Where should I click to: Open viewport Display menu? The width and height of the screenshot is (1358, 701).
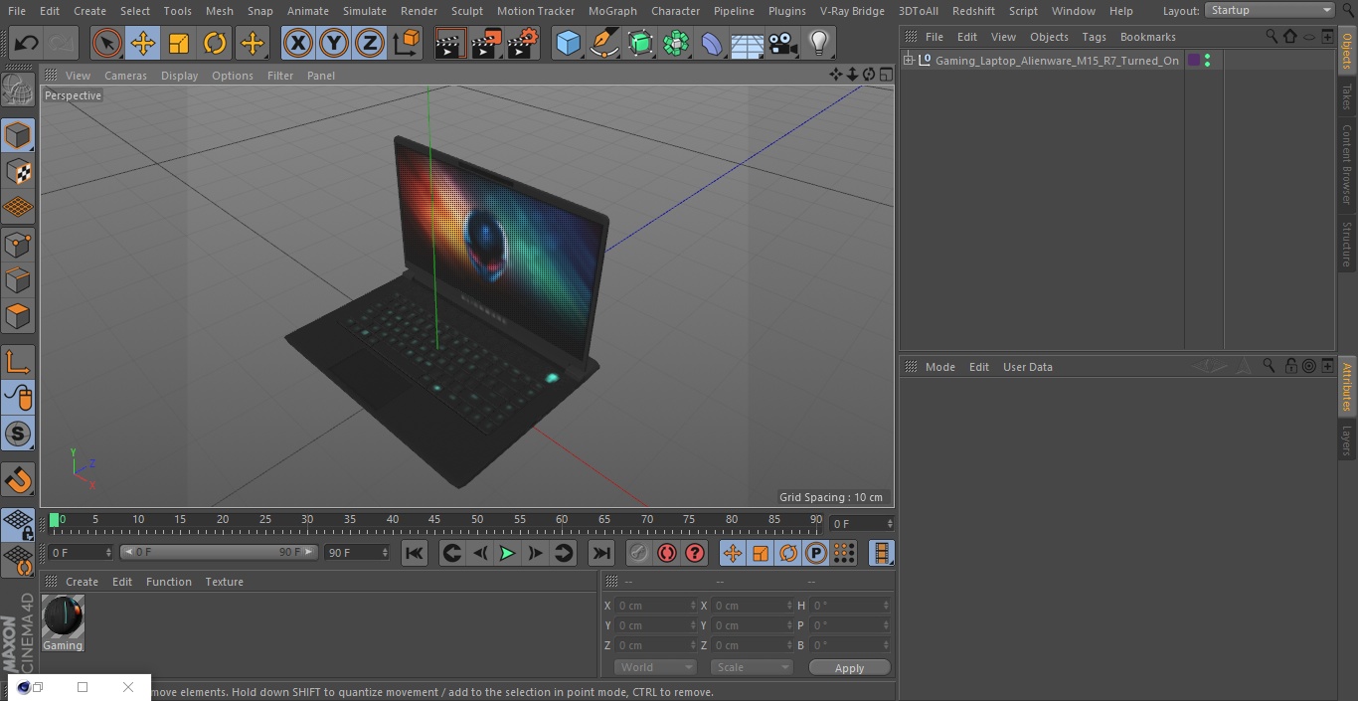(x=179, y=76)
